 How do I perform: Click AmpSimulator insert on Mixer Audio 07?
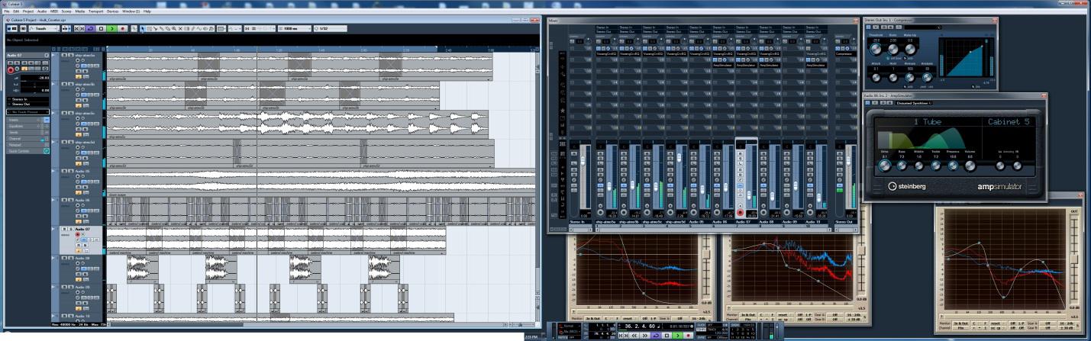point(747,66)
